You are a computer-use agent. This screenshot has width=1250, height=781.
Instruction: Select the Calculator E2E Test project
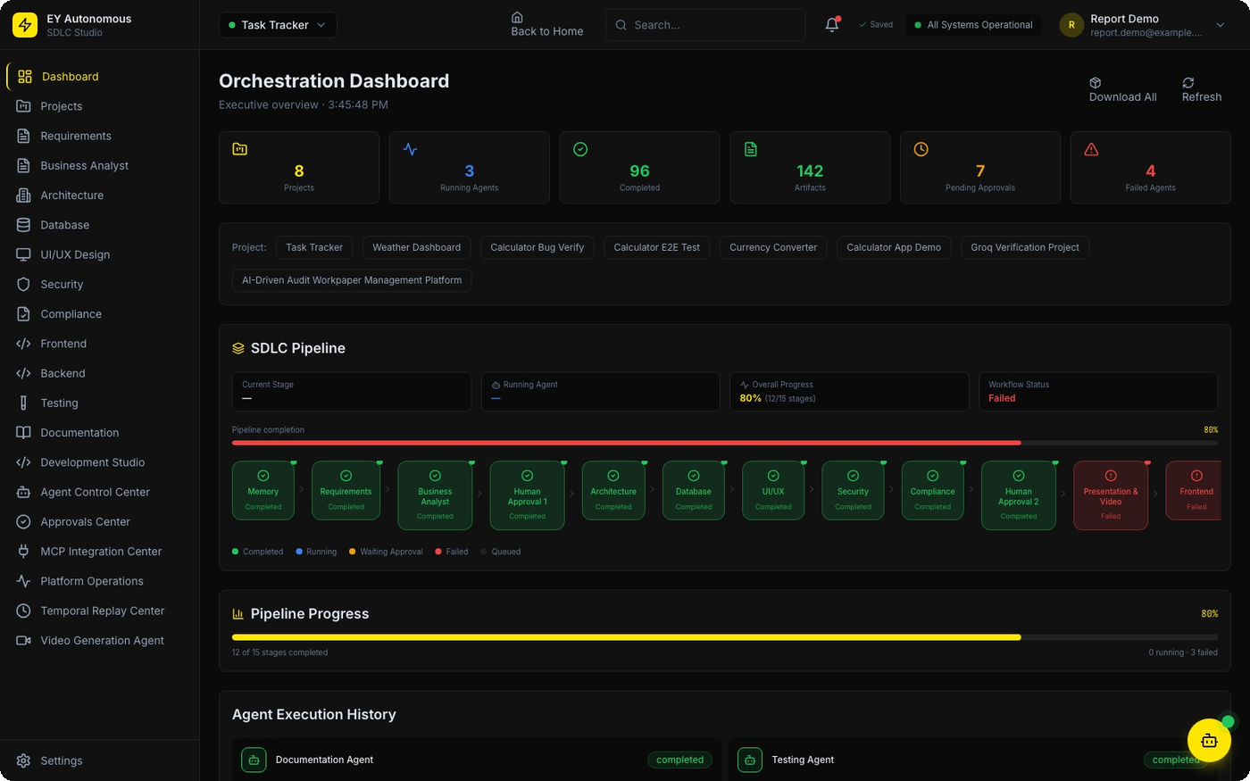coord(657,247)
